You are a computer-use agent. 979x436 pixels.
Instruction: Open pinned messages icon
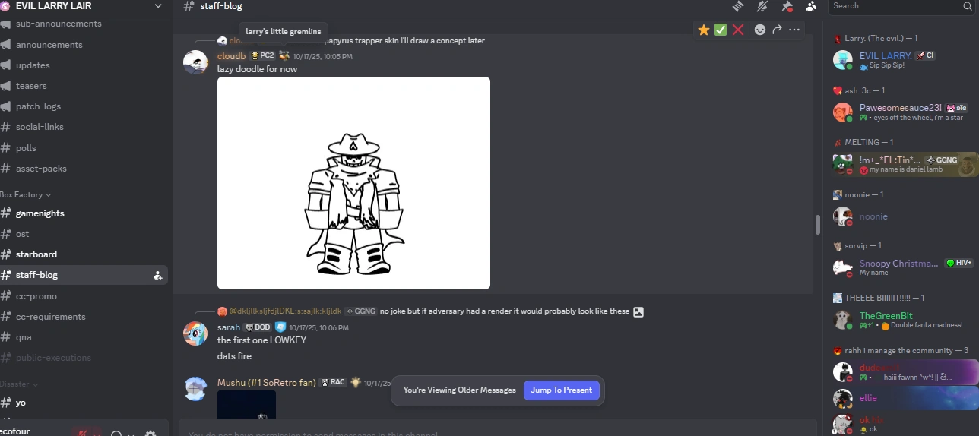point(787,6)
